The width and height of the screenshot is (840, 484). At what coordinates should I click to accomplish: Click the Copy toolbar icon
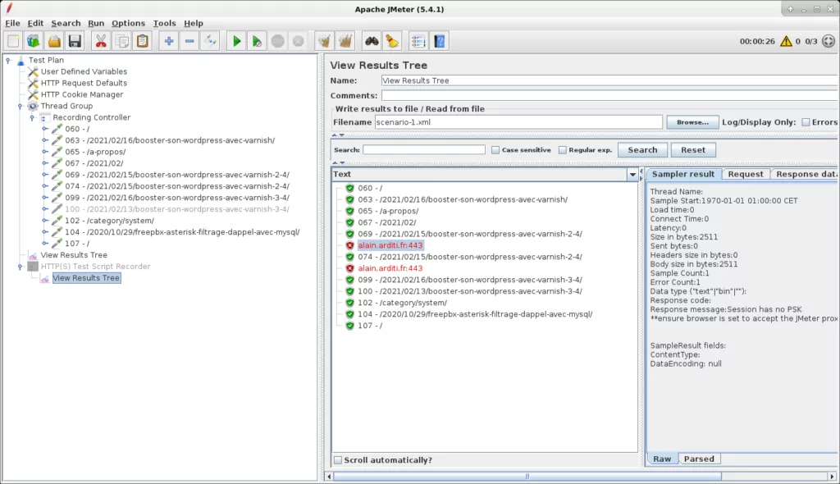(x=121, y=41)
